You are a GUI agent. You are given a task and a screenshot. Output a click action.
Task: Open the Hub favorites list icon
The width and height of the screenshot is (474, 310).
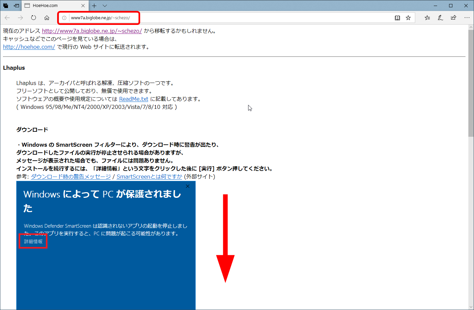click(427, 18)
